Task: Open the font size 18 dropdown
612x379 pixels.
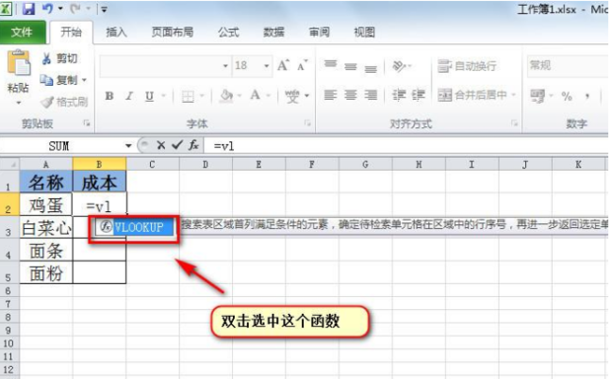Action: 267,65
